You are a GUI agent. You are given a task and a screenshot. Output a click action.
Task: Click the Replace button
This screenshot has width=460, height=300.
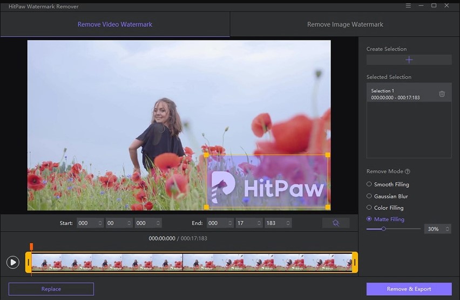[x=51, y=289]
